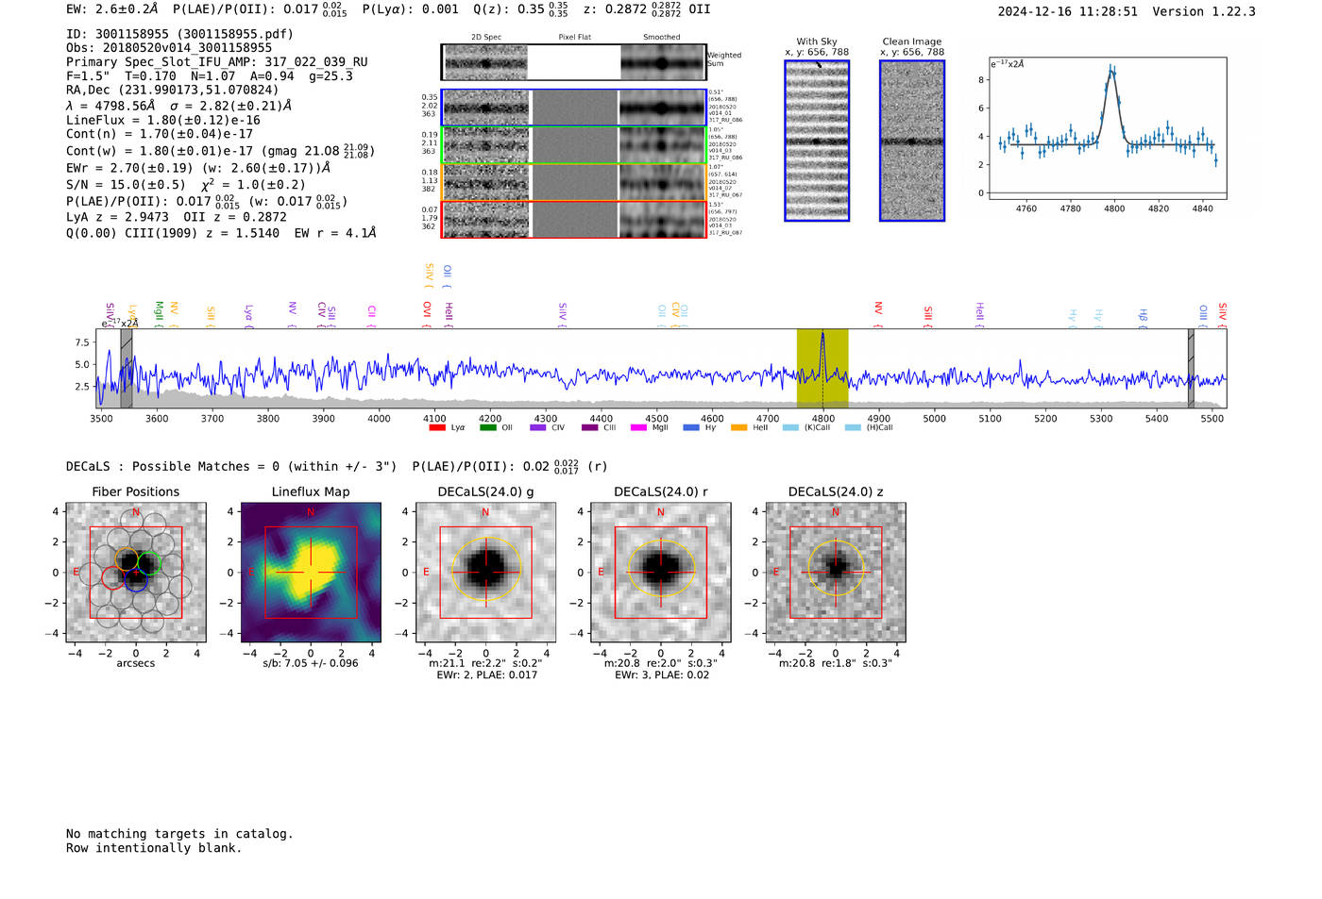The width and height of the screenshot is (1322, 899).
Task: Click the (K)CaII legend swatch
Action: point(791,427)
